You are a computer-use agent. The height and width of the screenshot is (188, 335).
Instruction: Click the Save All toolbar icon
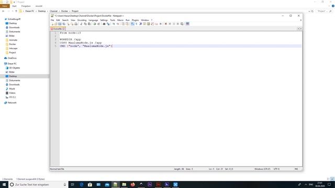click(x=64, y=24)
